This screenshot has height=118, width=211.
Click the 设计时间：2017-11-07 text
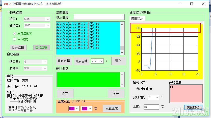tap(22, 86)
